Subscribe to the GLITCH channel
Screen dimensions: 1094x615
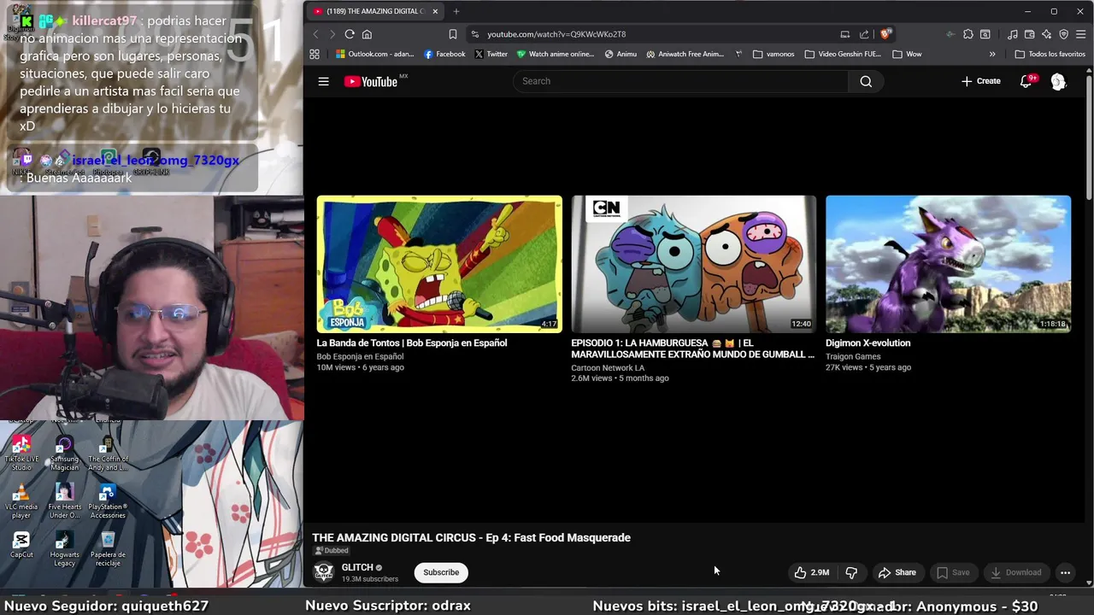[x=441, y=572]
